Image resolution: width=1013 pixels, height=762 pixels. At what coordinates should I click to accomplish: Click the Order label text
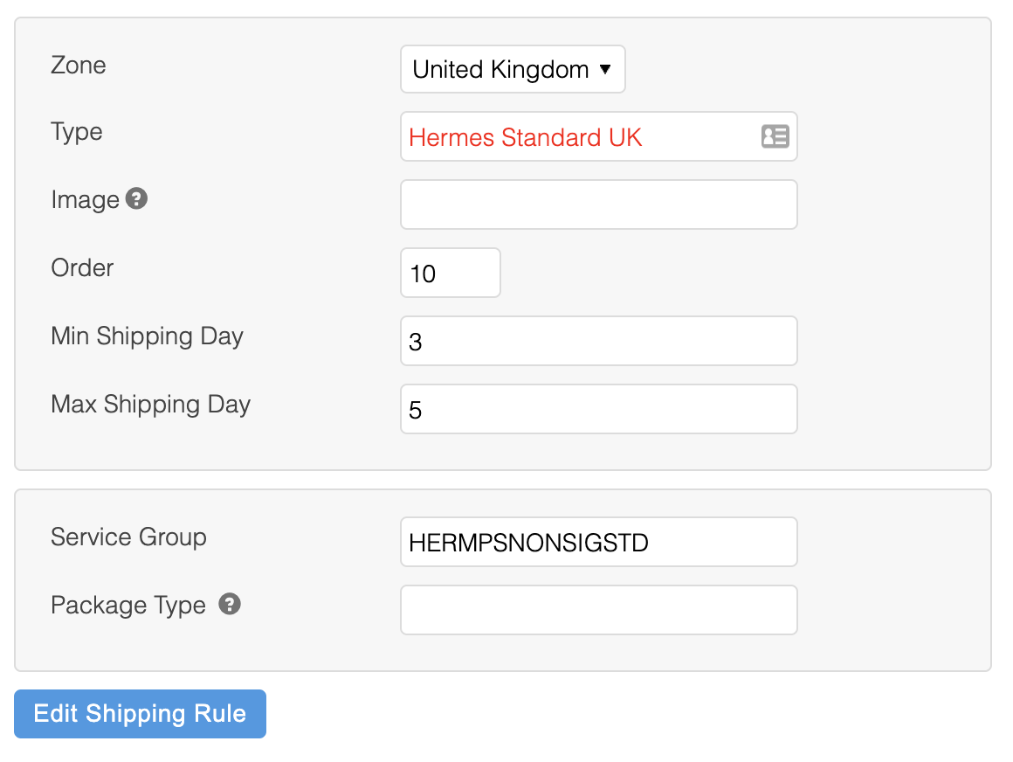coord(82,267)
